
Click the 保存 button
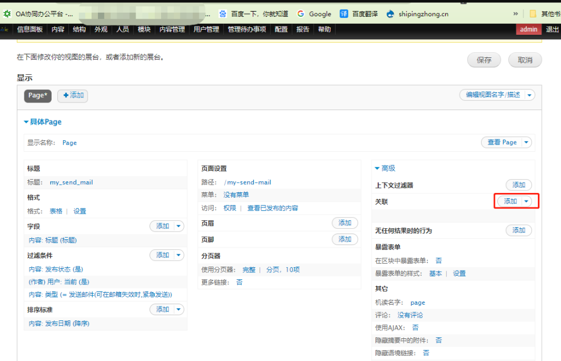tap(484, 60)
